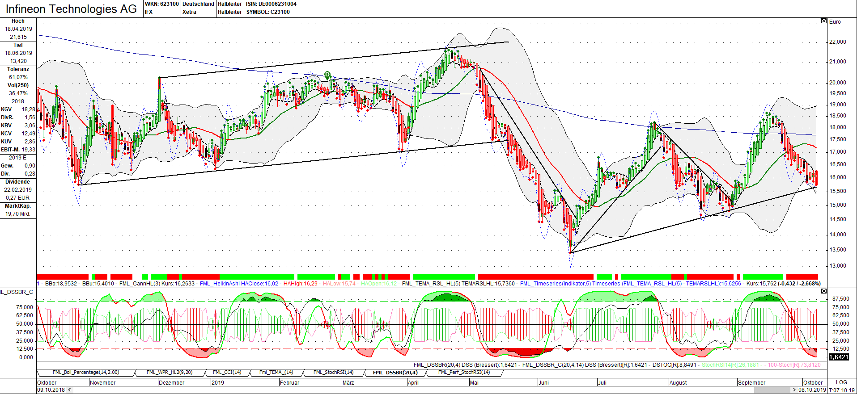Show the Fml_TEMA_(14) indicator tab
Viewport: 857px width, 394px height.
(276, 372)
